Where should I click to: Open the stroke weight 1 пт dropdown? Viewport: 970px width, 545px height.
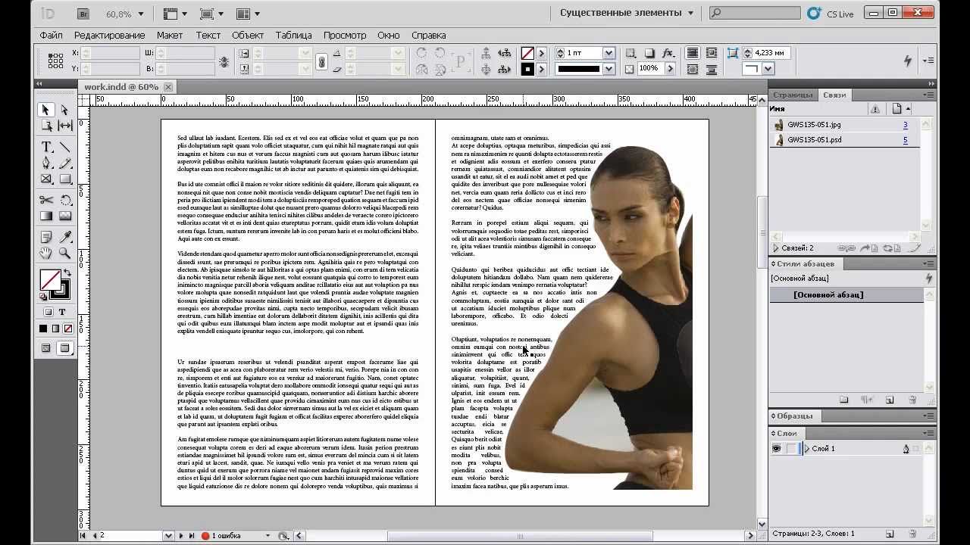point(609,53)
